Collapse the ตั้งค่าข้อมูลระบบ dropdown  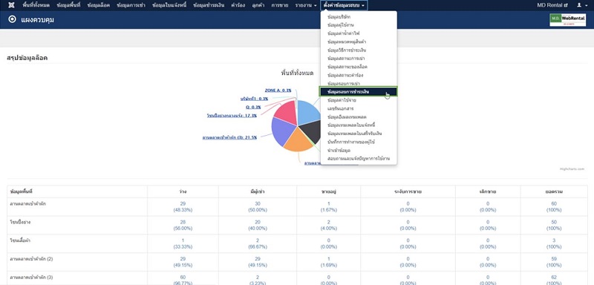(x=344, y=5)
